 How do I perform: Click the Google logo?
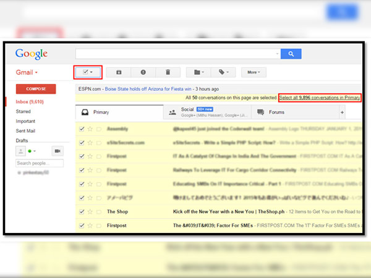click(32, 54)
